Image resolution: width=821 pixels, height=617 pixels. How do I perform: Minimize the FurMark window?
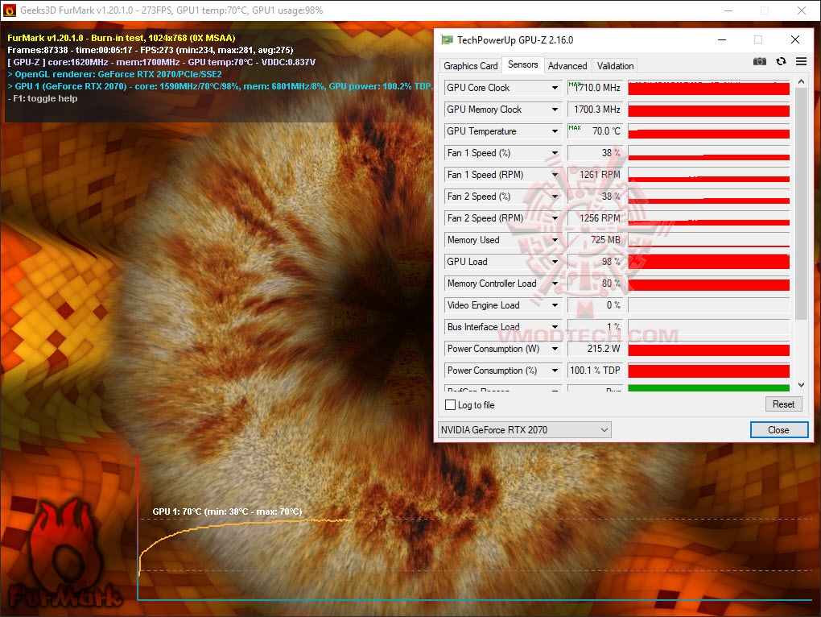click(x=728, y=10)
